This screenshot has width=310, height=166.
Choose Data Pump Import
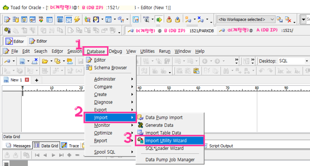click(x=170, y=118)
